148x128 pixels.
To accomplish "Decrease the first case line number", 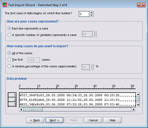I will [91, 15].
